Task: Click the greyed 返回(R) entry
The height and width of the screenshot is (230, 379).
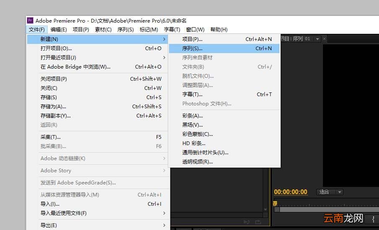Action: pyautogui.click(x=97, y=125)
